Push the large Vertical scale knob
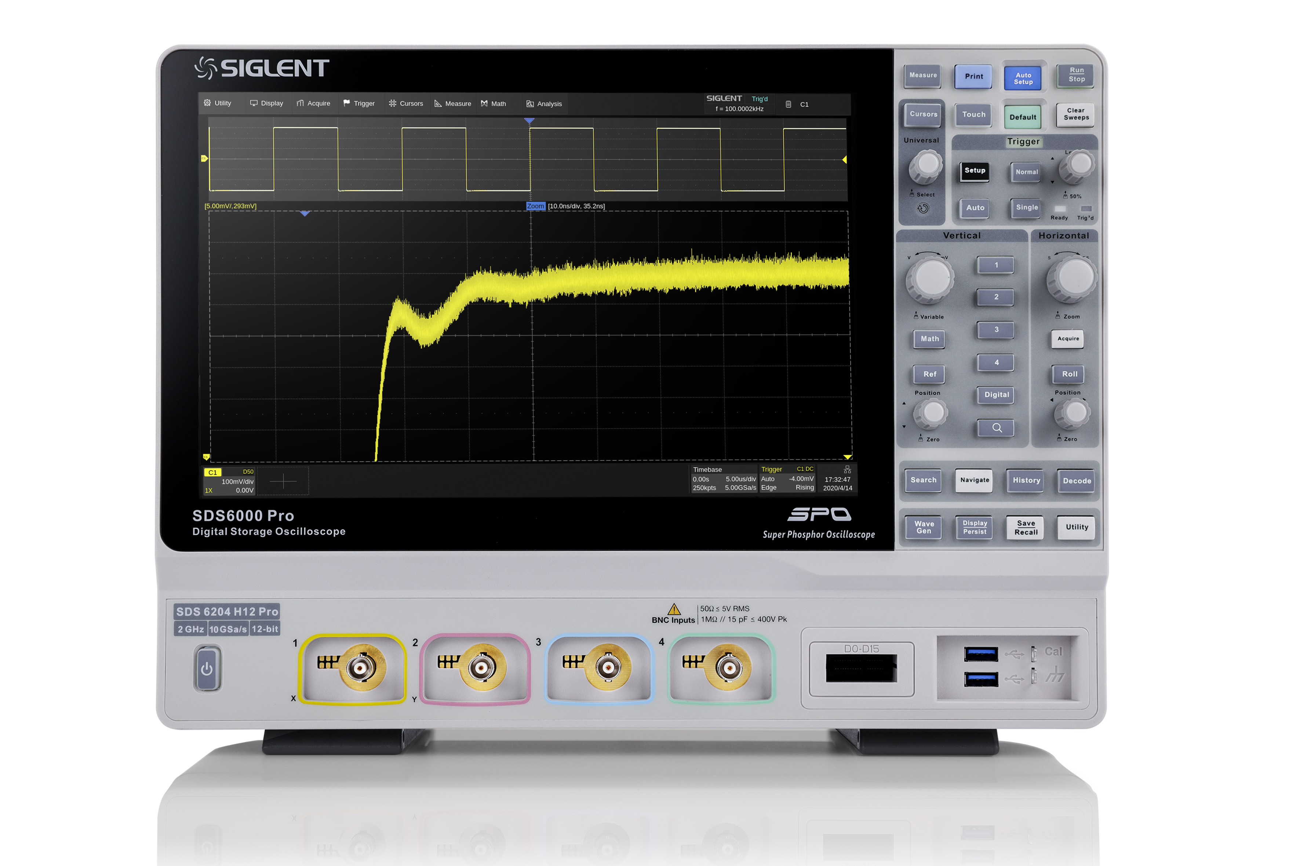The height and width of the screenshot is (866, 1300). coord(931,279)
